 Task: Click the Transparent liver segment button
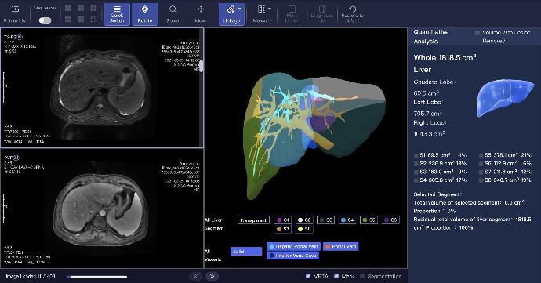click(x=253, y=220)
